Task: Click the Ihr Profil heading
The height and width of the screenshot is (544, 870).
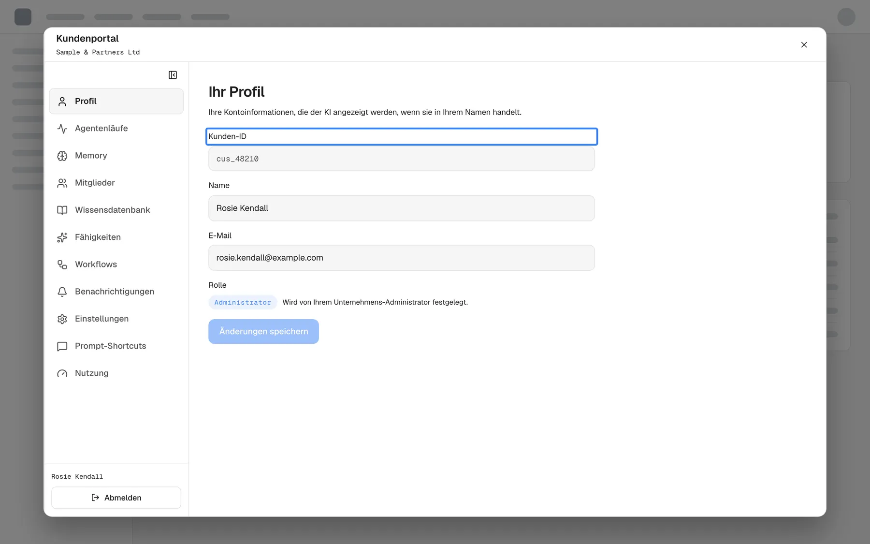Action: tap(236, 92)
